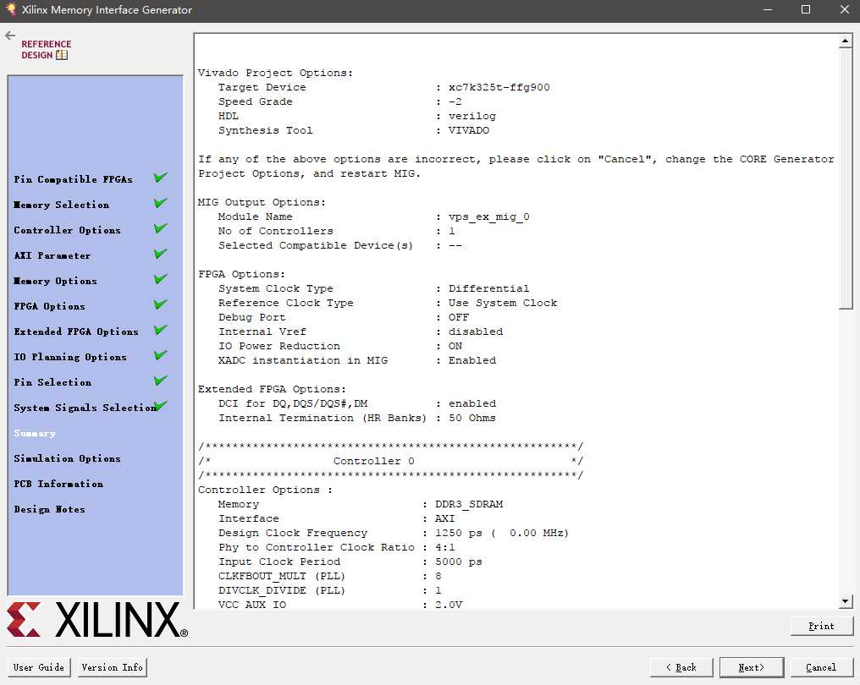
Task: Click the 'CLKFBOUT_MULT (PLL)' line
Action: pos(329,576)
